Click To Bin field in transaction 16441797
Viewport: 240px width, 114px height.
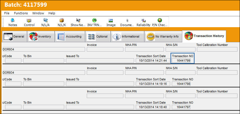tap(44, 107)
